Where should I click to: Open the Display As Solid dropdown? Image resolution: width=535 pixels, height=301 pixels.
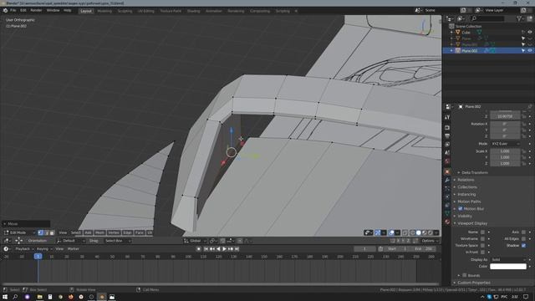[508, 259]
